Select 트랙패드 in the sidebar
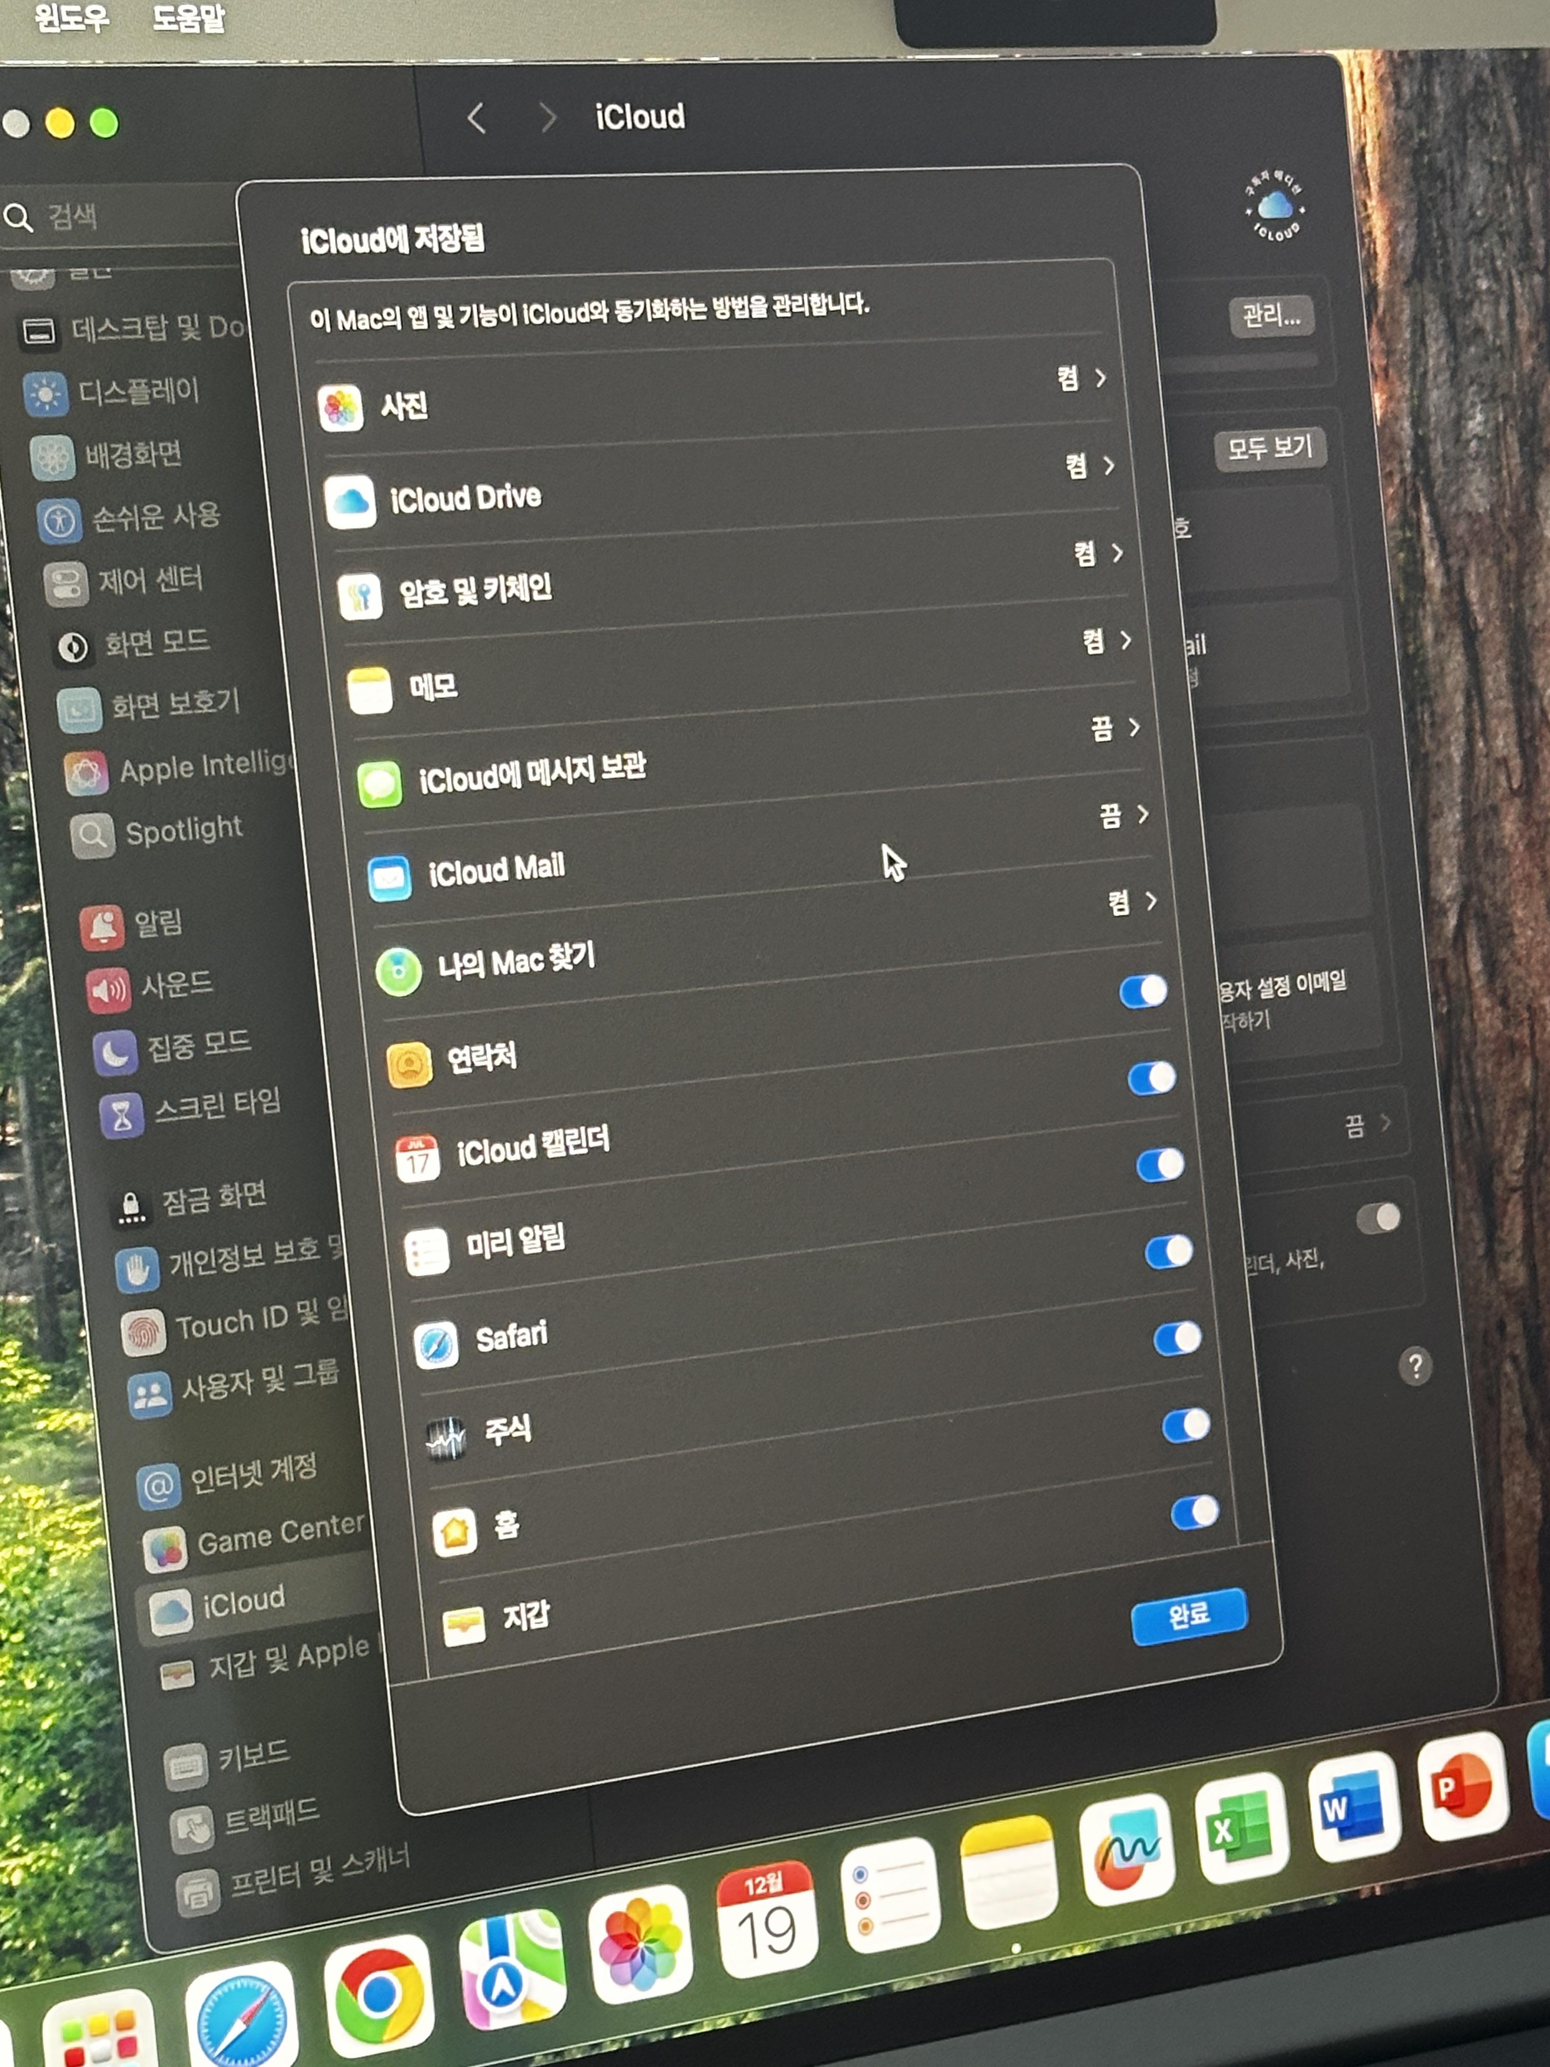1550x2067 pixels. pos(246,1821)
